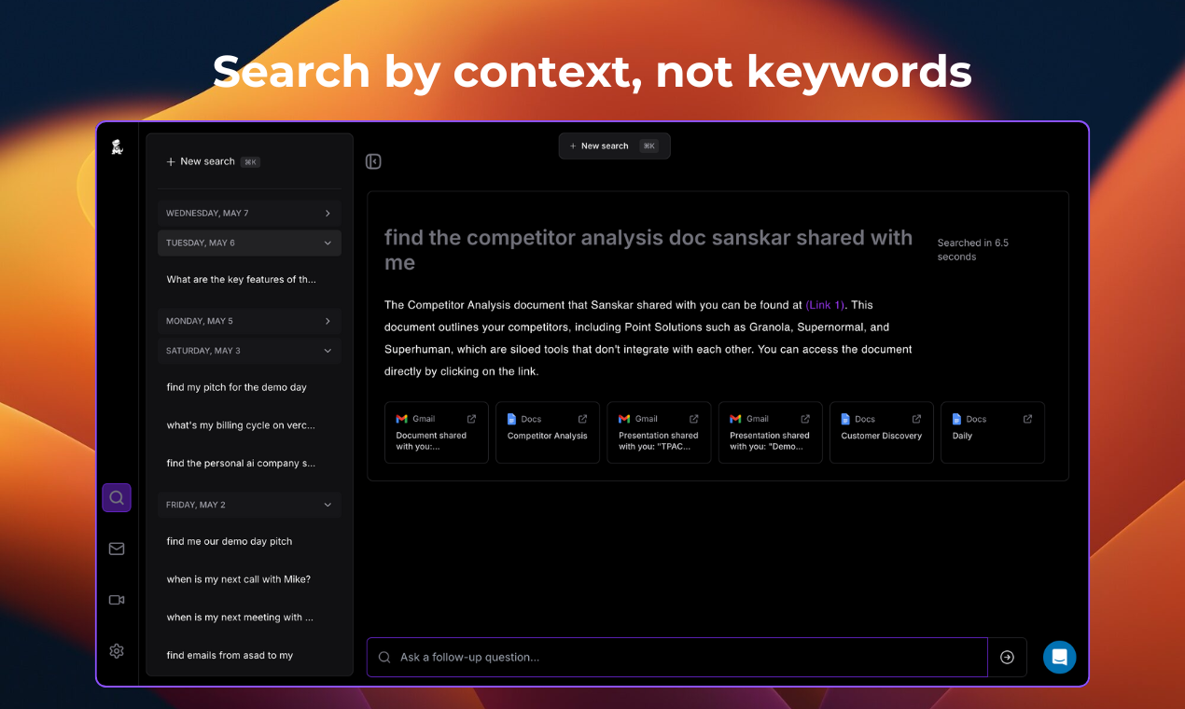Viewport: 1185px width, 709px height.
Task: Click external link icon on 'Document shared' card
Action: tap(471, 419)
